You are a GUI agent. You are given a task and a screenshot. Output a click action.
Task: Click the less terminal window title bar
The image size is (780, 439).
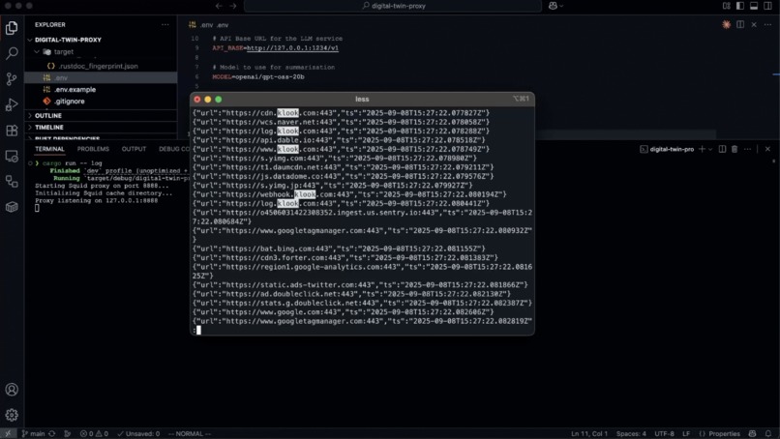point(362,99)
